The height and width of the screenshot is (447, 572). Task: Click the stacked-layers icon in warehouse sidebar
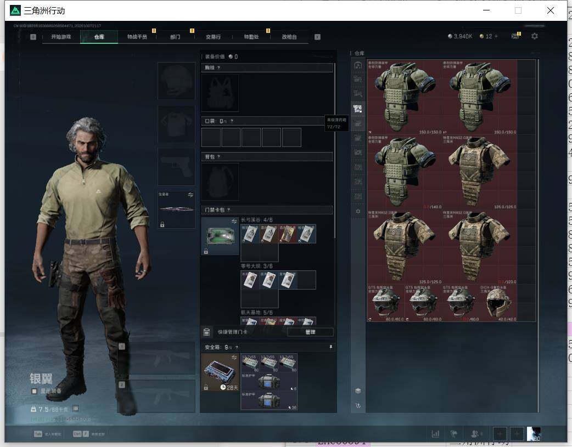[358, 391]
